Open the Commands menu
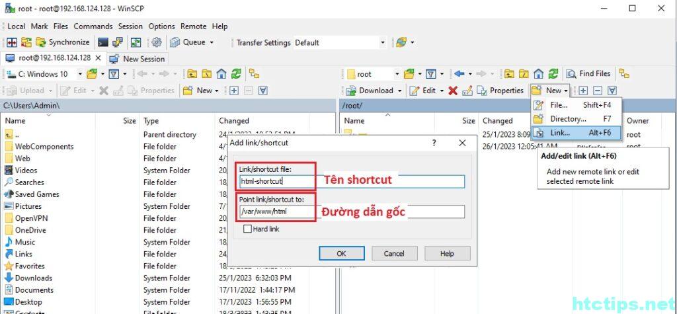Viewport: 677px width, 314px height. pyautogui.click(x=93, y=26)
